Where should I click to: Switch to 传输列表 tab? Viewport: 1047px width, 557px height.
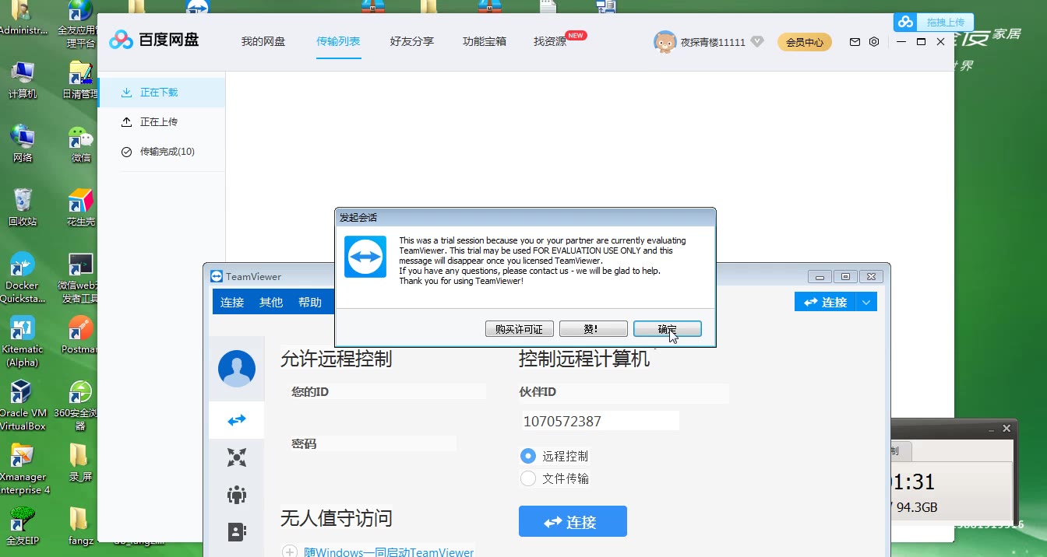click(338, 41)
